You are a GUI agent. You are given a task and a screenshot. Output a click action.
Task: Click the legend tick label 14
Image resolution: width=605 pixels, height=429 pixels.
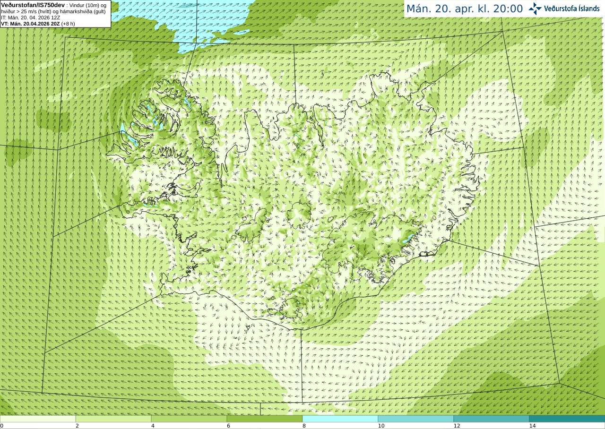pyautogui.click(x=532, y=426)
